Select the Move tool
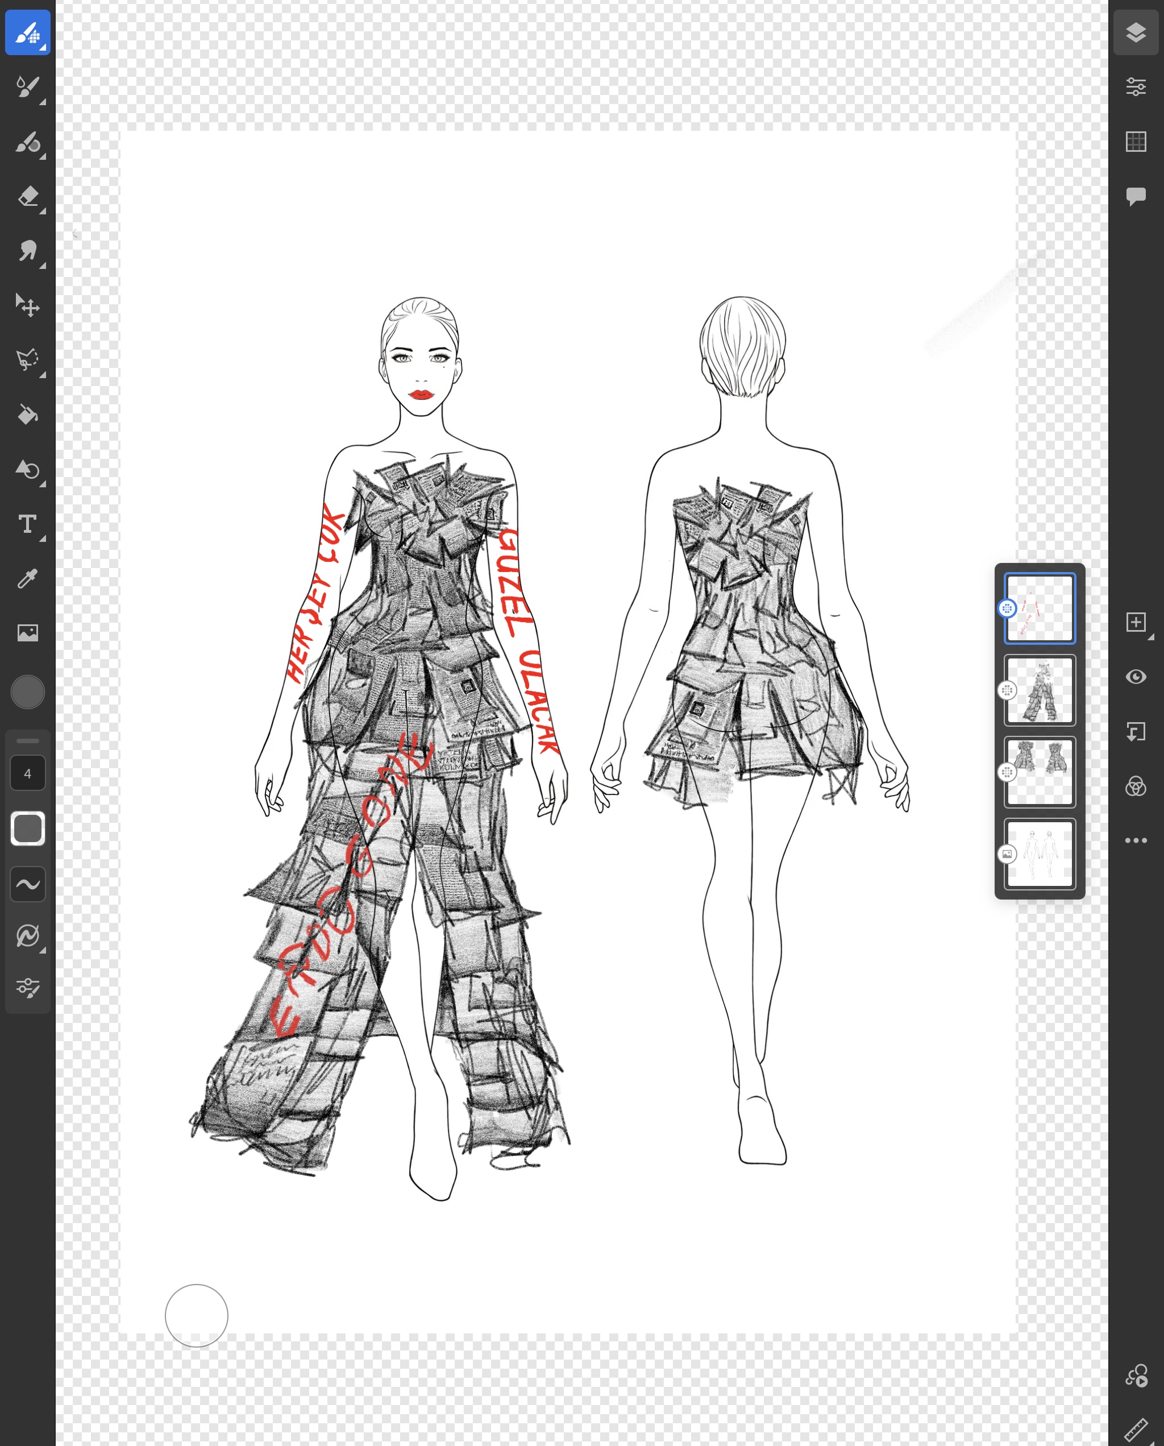1164x1446 pixels. [x=27, y=306]
